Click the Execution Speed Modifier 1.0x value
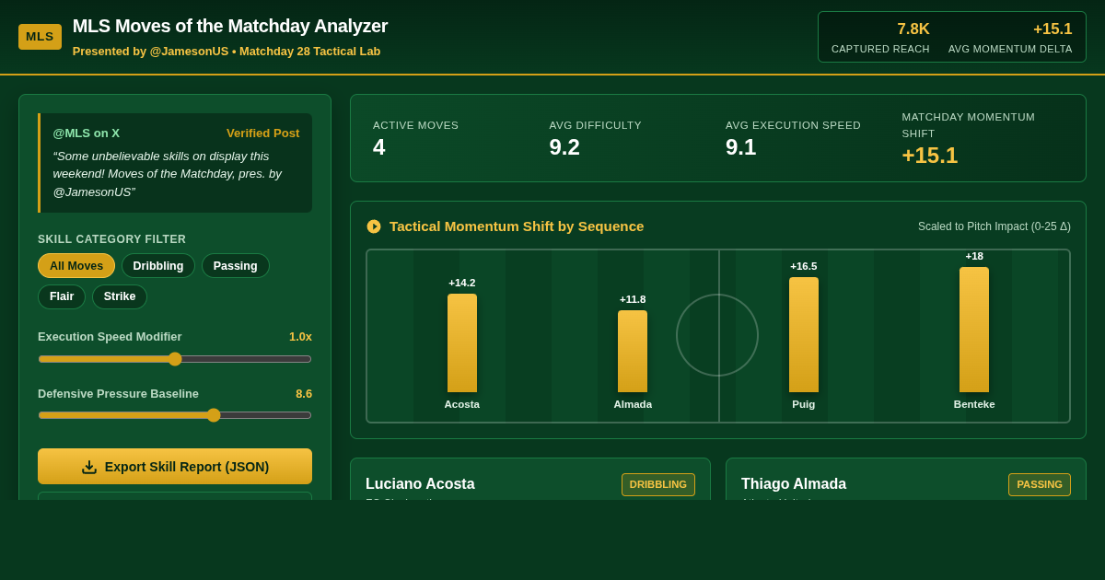The height and width of the screenshot is (580, 1105). [x=300, y=337]
